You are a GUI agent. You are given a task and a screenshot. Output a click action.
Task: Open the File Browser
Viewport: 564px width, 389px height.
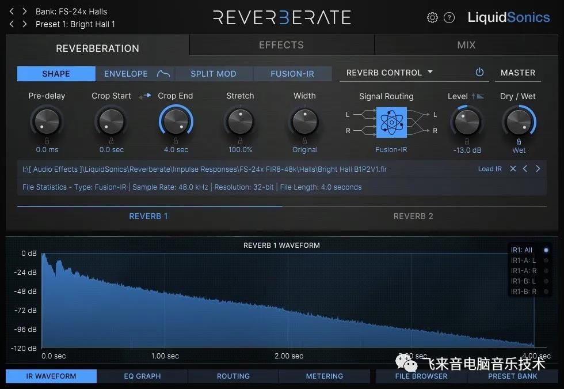point(421,376)
